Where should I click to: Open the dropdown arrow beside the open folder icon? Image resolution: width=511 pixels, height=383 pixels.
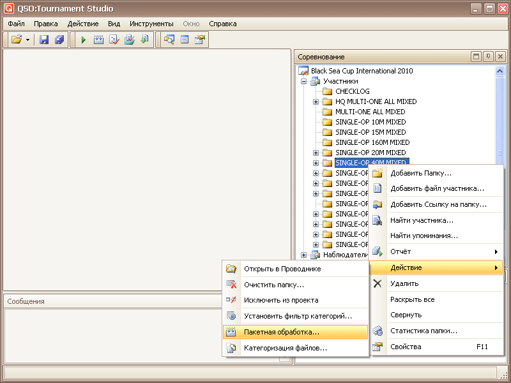[x=28, y=40]
